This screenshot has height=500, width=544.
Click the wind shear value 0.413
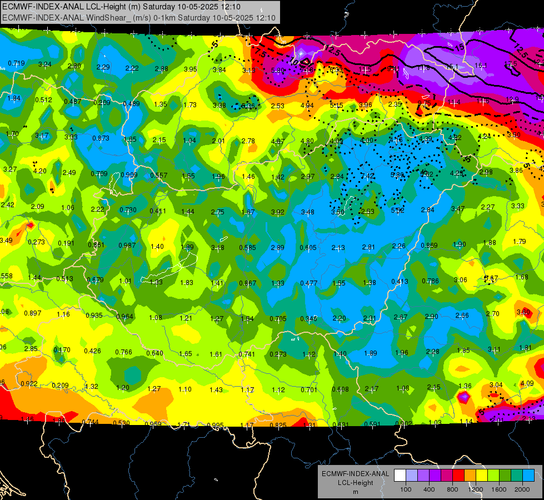click(400, 282)
